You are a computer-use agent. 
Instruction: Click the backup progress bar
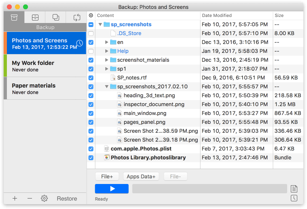click(x=209, y=189)
